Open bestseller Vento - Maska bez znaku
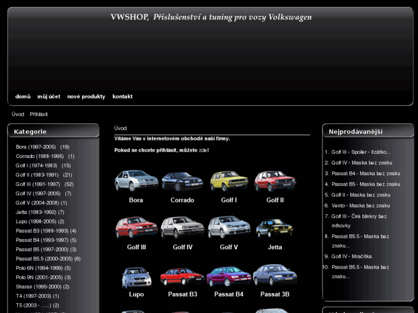This screenshot has width=418, height=313. click(361, 206)
